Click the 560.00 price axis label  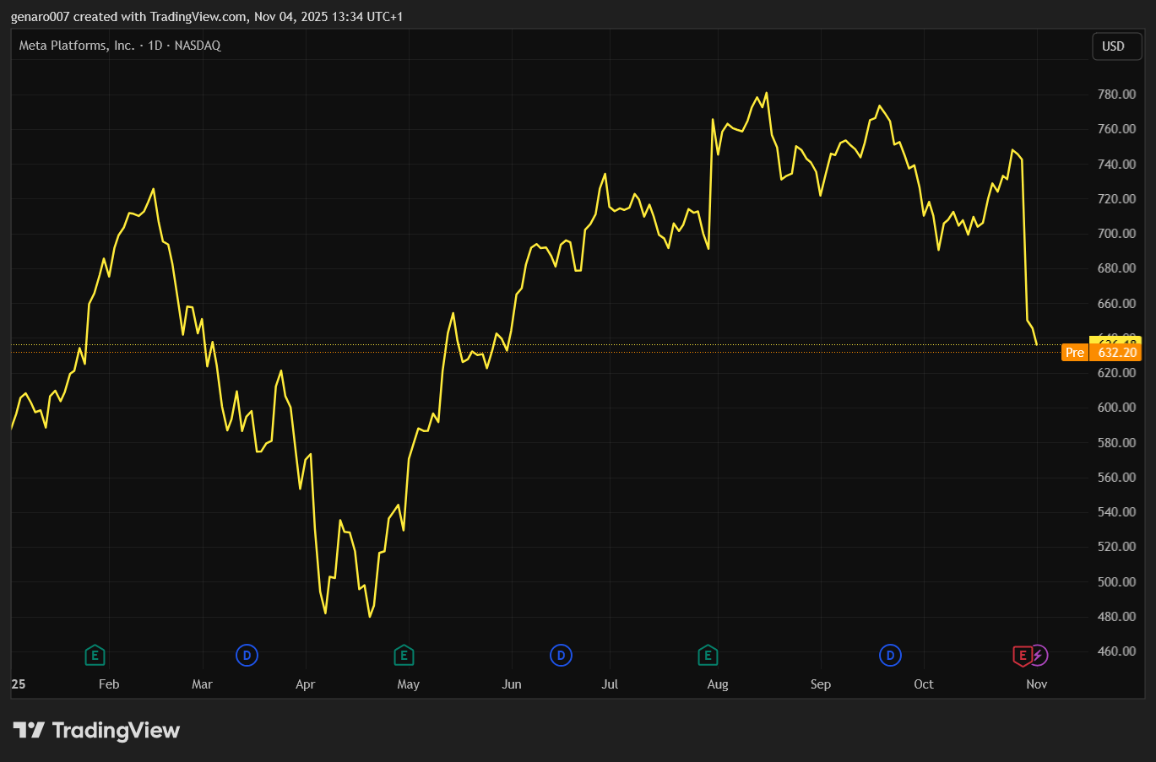click(1116, 478)
